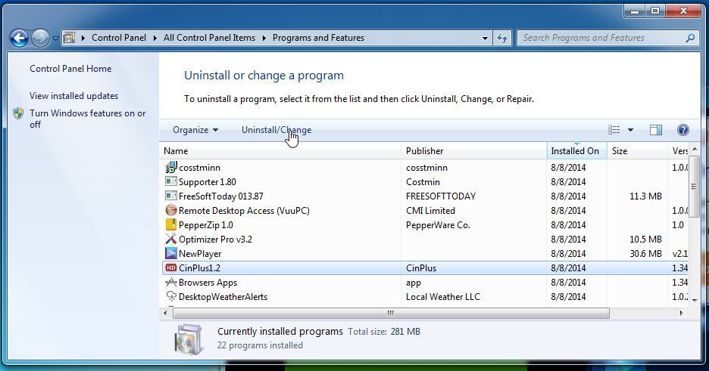
Task: Sort by the Size column header
Action: (637, 150)
